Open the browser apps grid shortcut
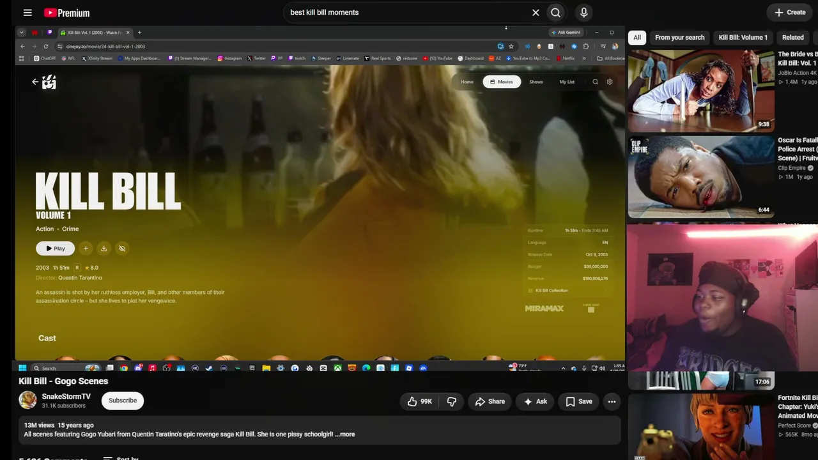 coord(22,58)
